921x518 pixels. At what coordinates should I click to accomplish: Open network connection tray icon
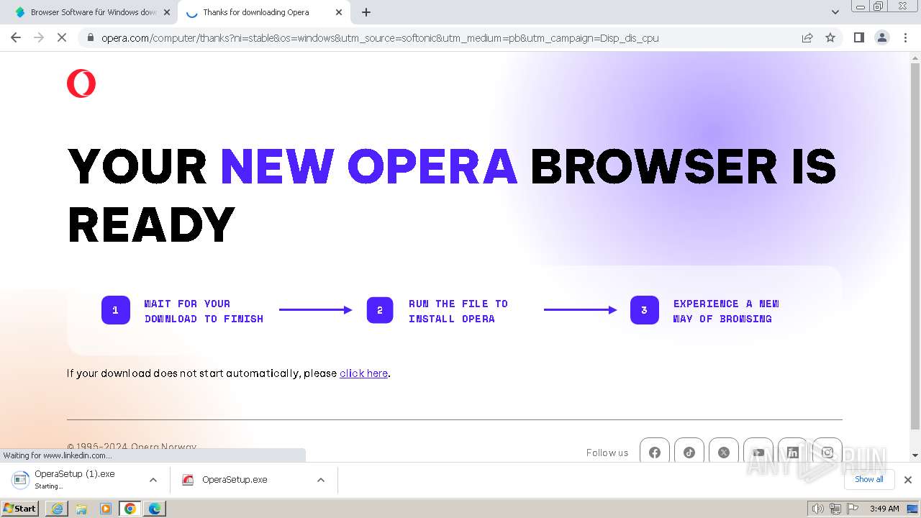(835, 509)
